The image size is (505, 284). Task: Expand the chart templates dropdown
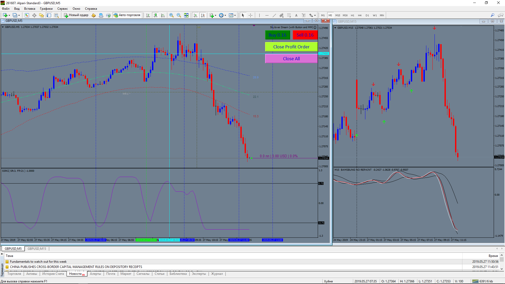point(235,15)
